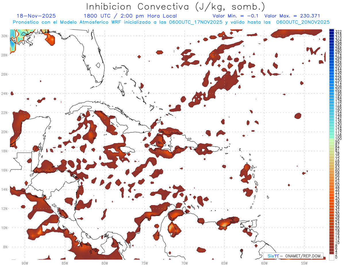The height and width of the screenshot is (267, 345).
Task: Click the '322' colorbar value label
Action: 338,32
